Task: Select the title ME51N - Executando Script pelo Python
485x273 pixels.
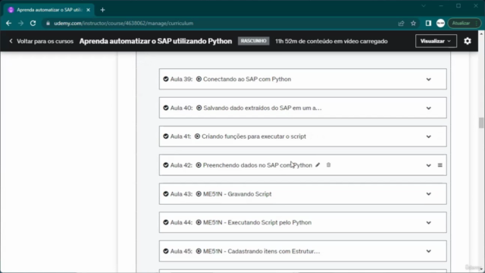Action: click(x=257, y=222)
